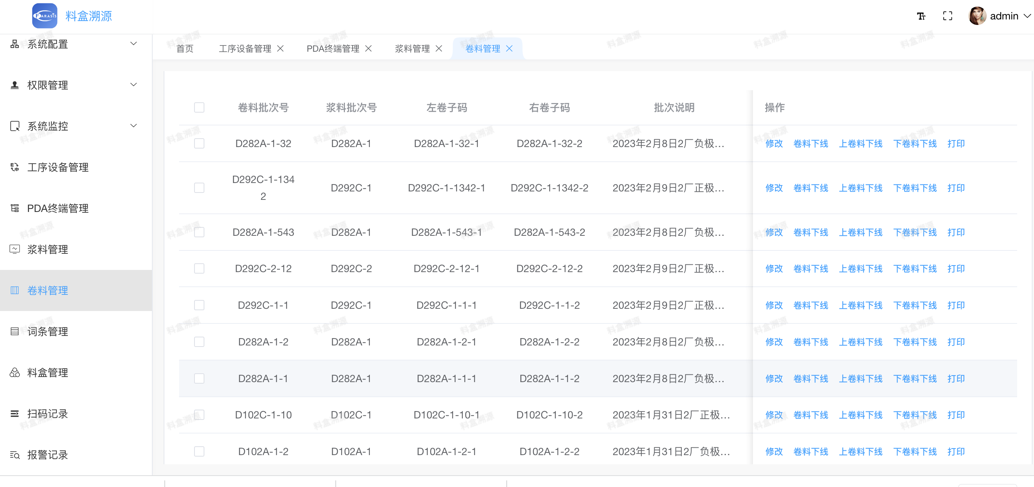Toggle fullscreen mode icon
Viewport: 1034px width, 487px height.
(x=947, y=16)
